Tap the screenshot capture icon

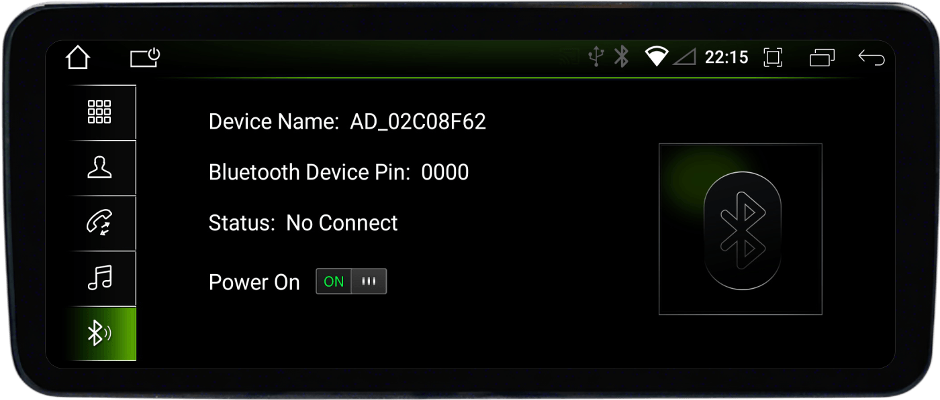(x=773, y=58)
